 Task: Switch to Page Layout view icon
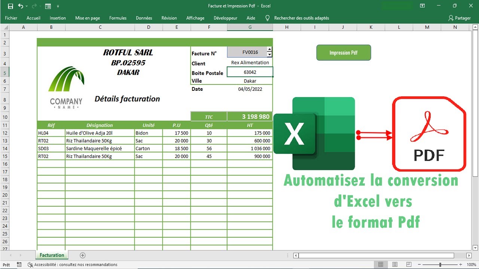click(395, 265)
